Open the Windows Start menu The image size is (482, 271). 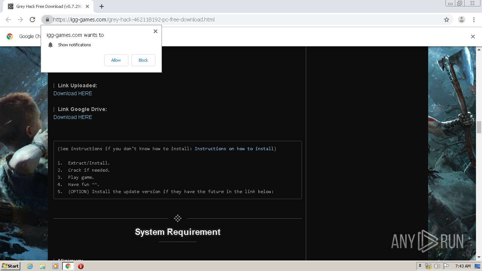pyautogui.click(x=10, y=266)
